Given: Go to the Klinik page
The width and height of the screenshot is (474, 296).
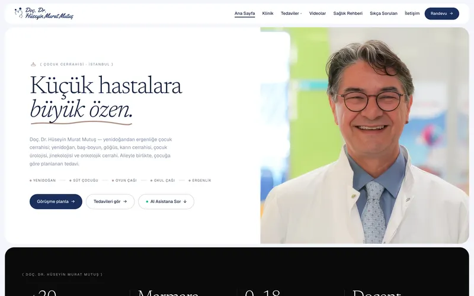Looking at the screenshot, I should pyautogui.click(x=268, y=14).
